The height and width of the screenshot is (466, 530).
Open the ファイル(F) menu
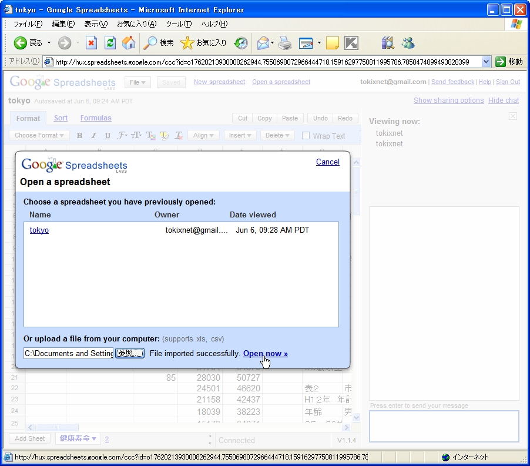(28, 24)
